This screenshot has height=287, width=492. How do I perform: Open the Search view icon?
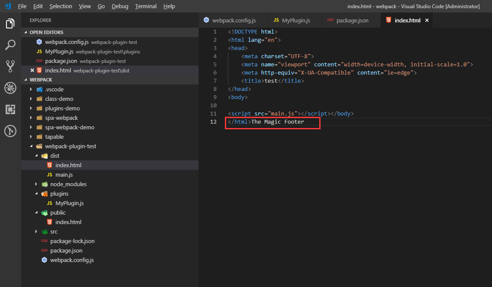coord(10,45)
